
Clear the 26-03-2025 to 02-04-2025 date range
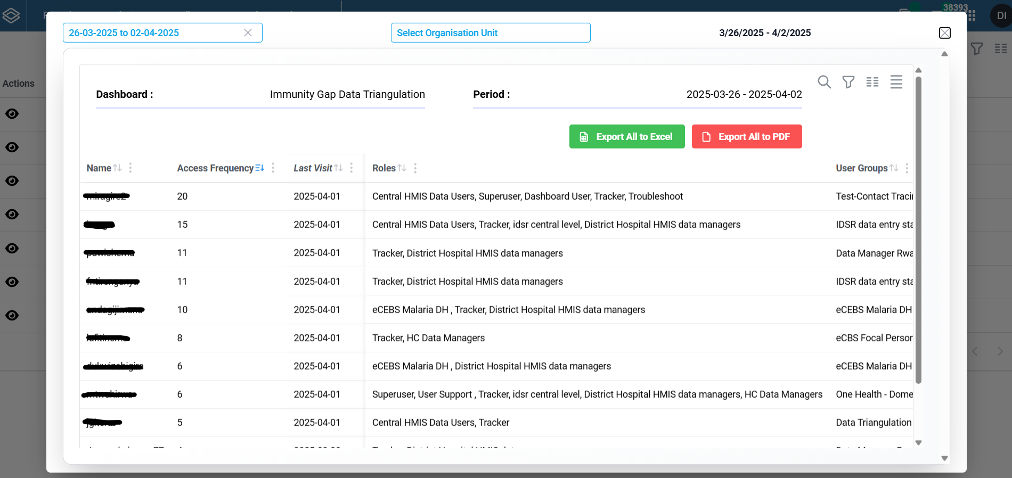[x=248, y=33]
